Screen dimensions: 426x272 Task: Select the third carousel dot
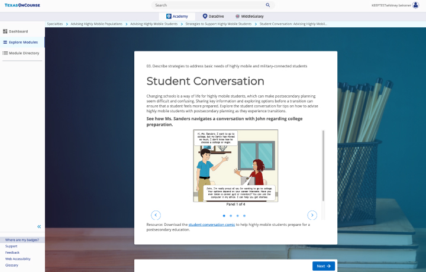(x=237, y=216)
